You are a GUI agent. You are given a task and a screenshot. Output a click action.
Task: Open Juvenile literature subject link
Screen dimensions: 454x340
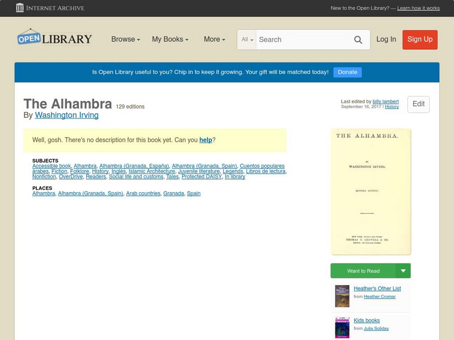click(x=199, y=171)
